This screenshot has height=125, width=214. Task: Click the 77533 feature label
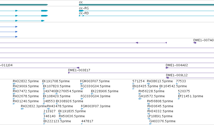coord(181,81)
